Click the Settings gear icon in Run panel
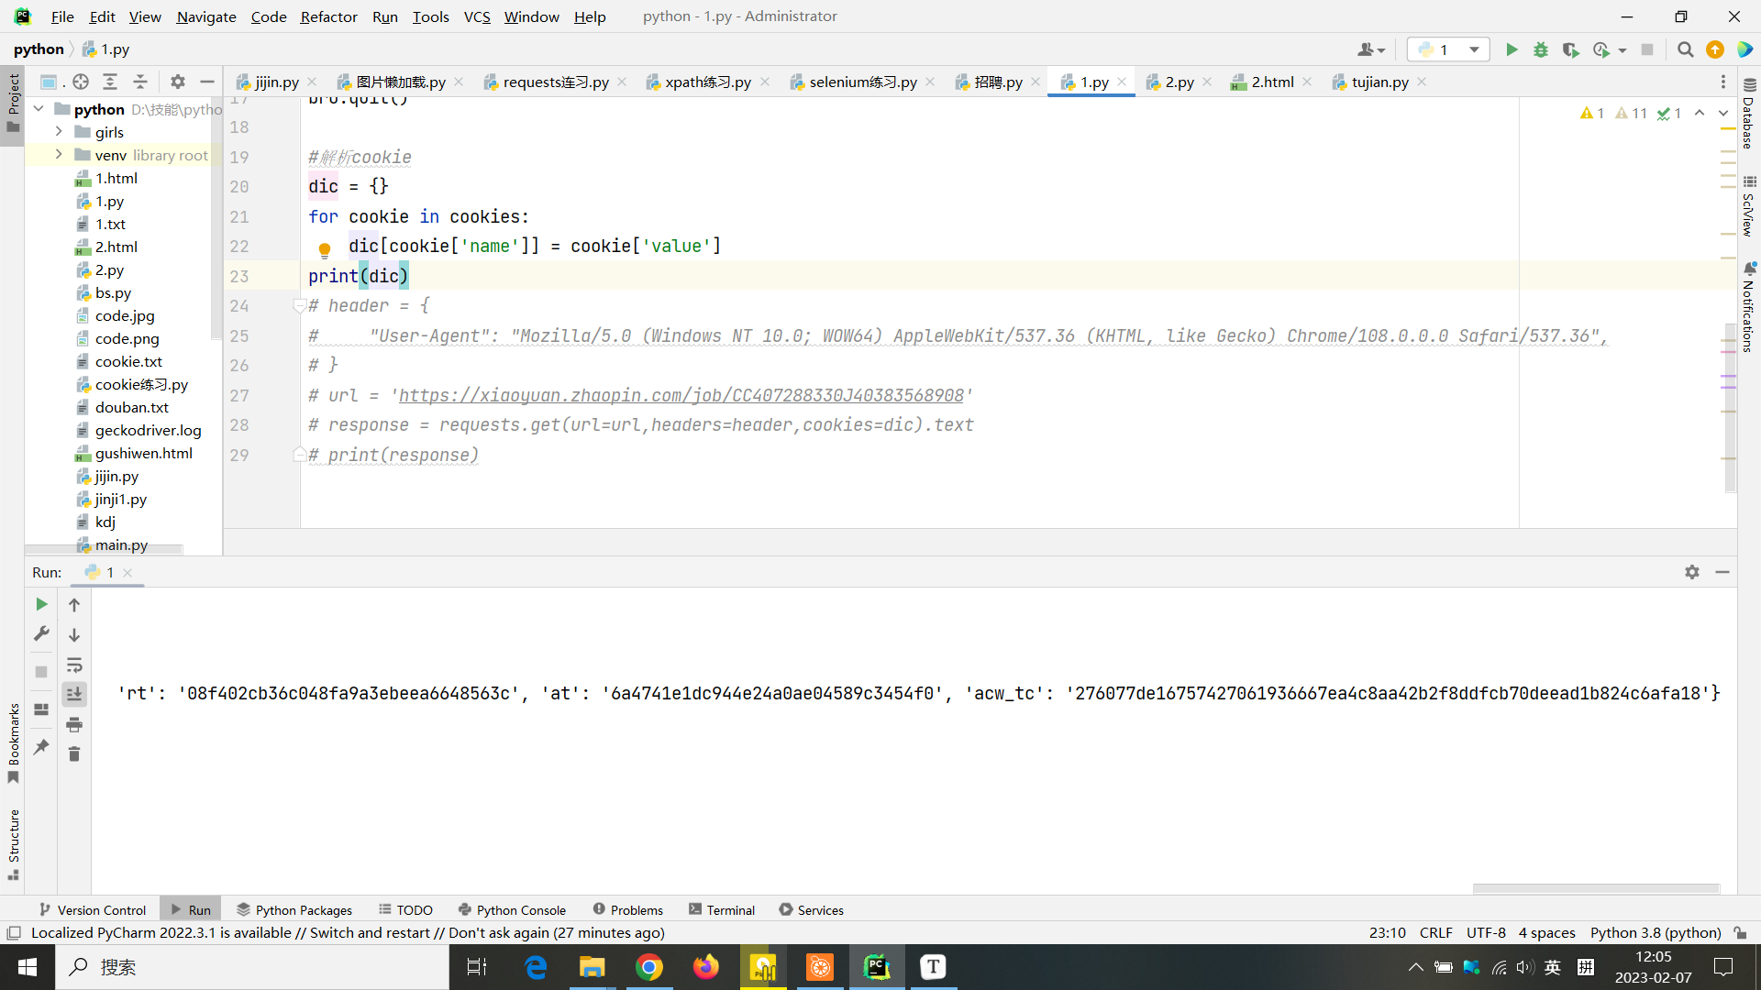The image size is (1761, 990). [x=1692, y=570]
